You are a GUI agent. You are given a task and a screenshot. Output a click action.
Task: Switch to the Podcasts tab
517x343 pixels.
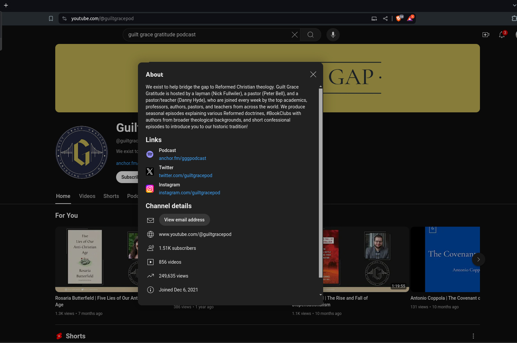click(133, 196)
